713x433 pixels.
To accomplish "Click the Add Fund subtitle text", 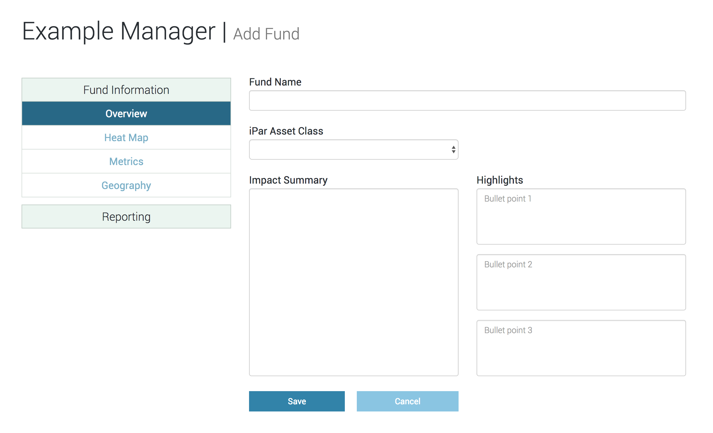I will pos(266,34).
